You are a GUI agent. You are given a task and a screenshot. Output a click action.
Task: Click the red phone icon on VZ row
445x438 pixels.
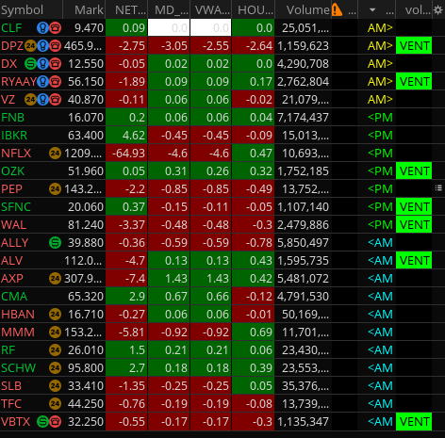pyautogui.click(x=56, y=100)
